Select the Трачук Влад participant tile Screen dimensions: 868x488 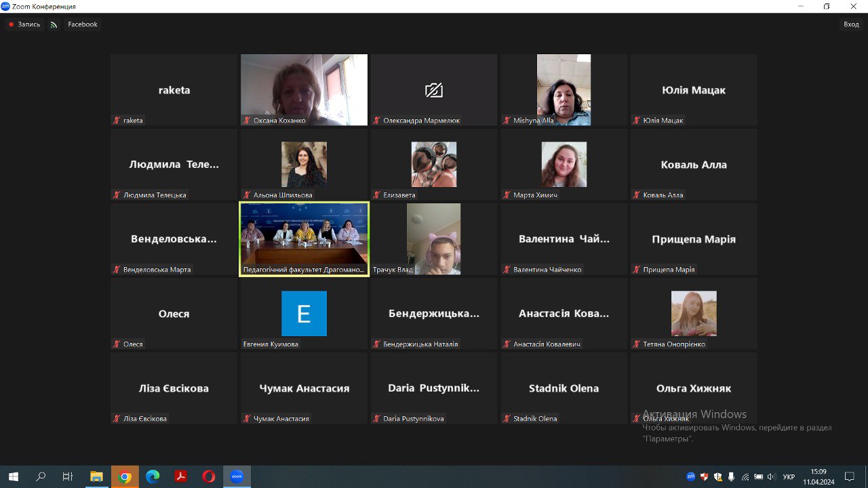tap(433, 239)
